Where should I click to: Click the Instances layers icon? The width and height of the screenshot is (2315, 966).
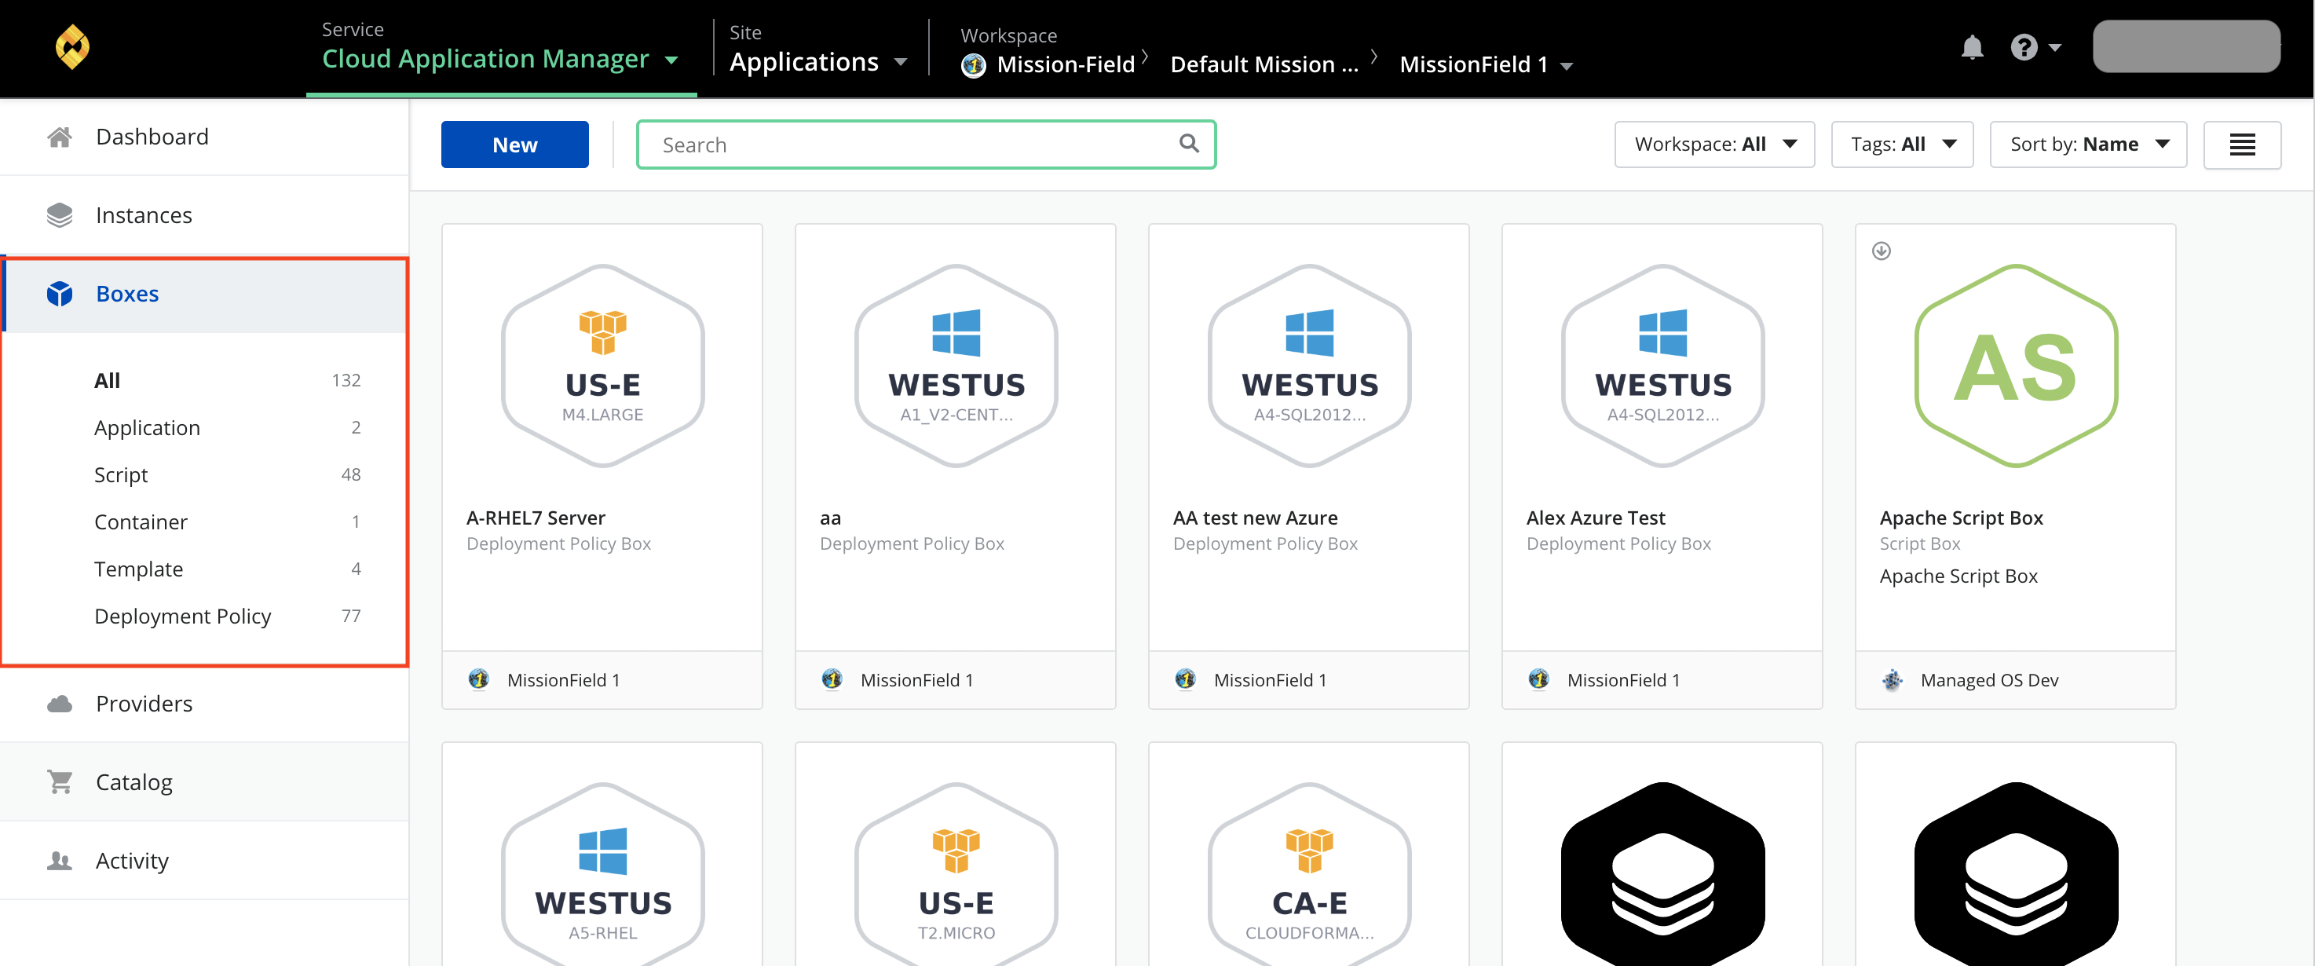tap(60, 214)
